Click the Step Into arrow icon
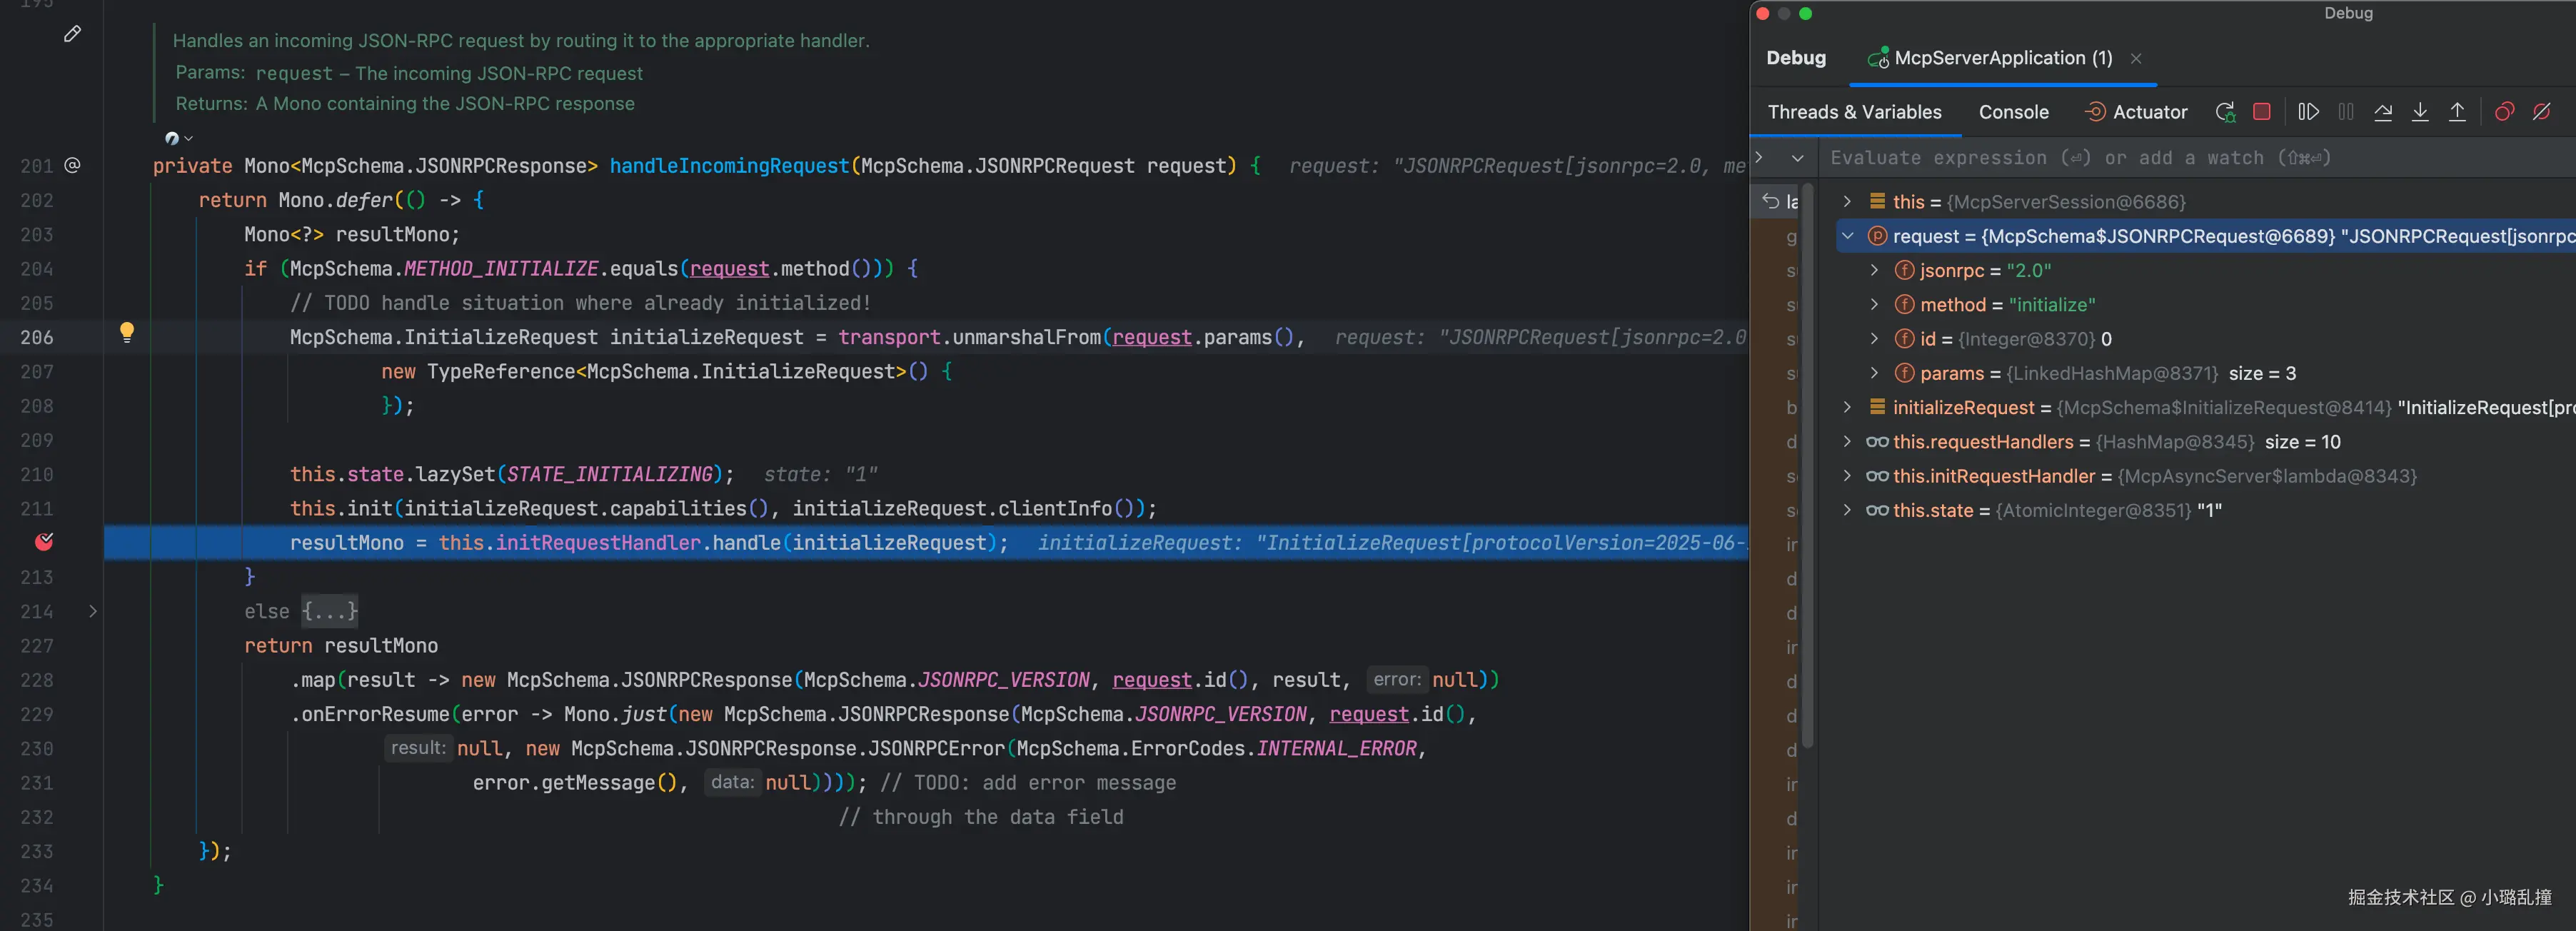The image size is (2576, 931). [2420, 112]
